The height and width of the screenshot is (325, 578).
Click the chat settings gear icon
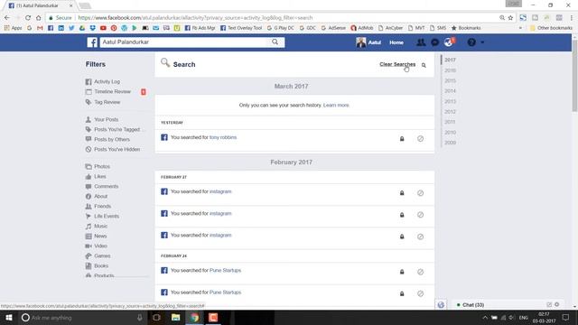[556, 304]
